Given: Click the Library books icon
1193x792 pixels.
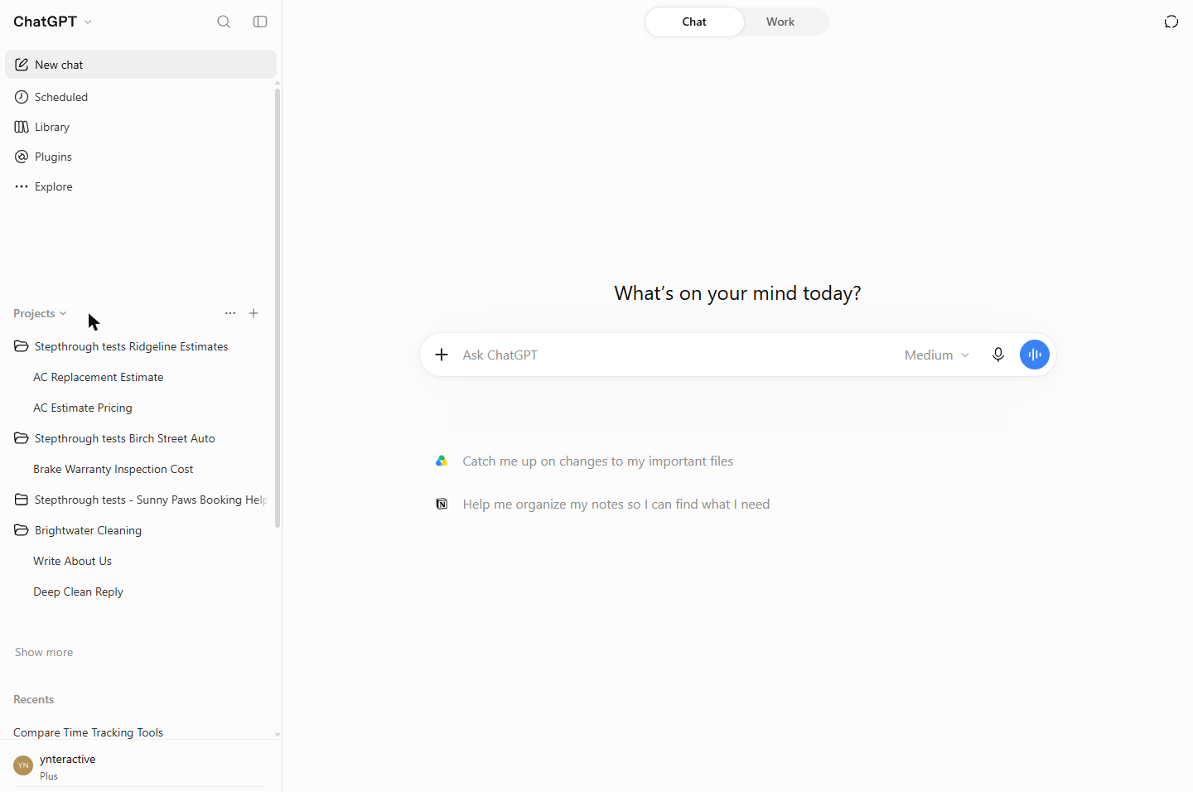Looking at the screenshot, I should tap(22, 127).
